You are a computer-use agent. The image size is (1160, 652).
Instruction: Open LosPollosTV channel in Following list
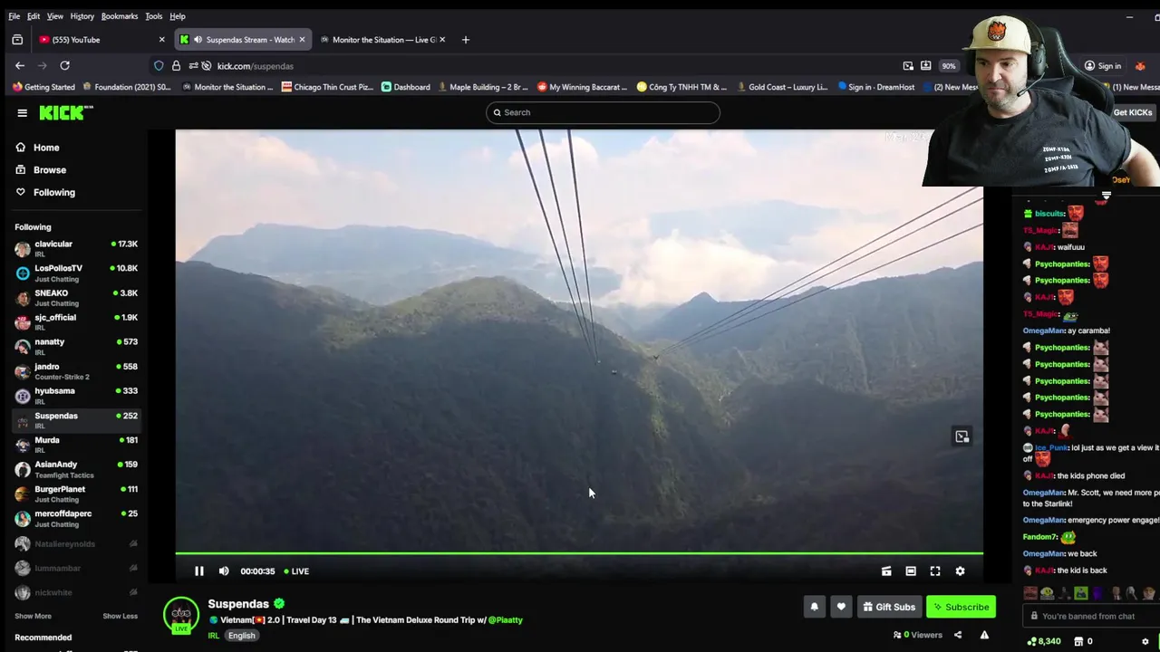pyautogui.click(x=76, y=273)
